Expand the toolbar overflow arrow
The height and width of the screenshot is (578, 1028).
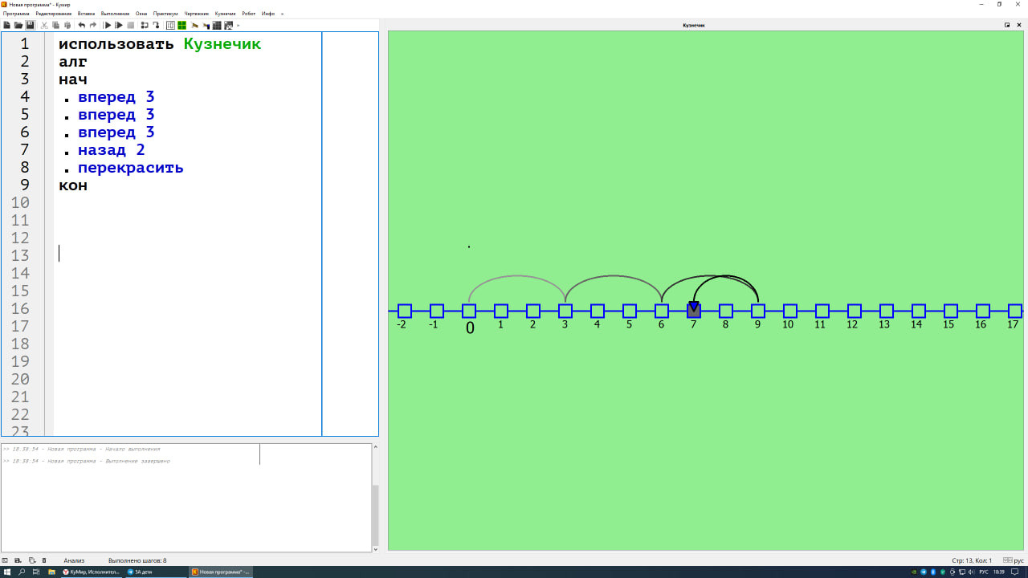[239, 26]
